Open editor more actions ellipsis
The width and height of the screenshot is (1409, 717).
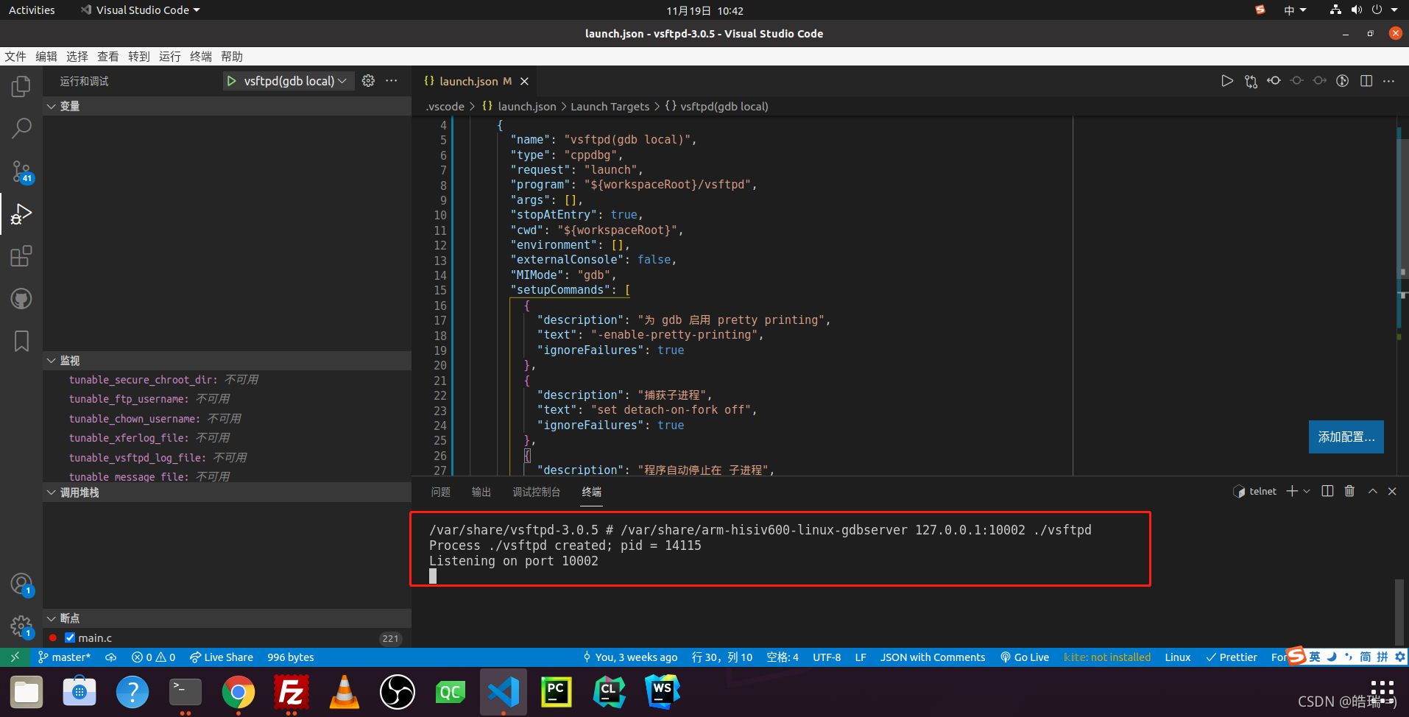(1389, 81)
